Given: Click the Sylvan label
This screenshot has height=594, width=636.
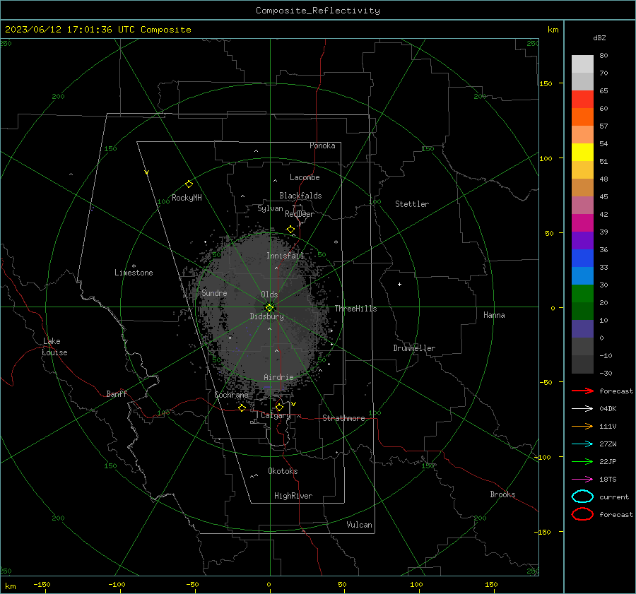Looking at the screenshot, I should click(270, 208).
